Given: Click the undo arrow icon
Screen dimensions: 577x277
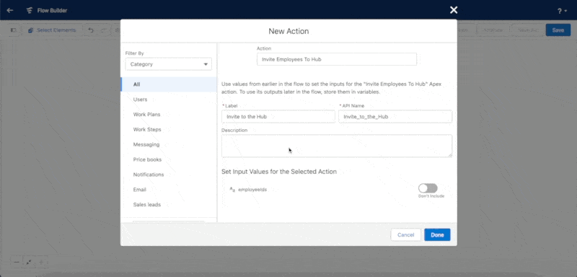Looking at the screenshot, I should (91, 30).
